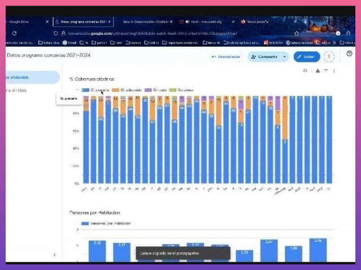
Task: Click the blue Editar button
Action: tap(306, 57)
